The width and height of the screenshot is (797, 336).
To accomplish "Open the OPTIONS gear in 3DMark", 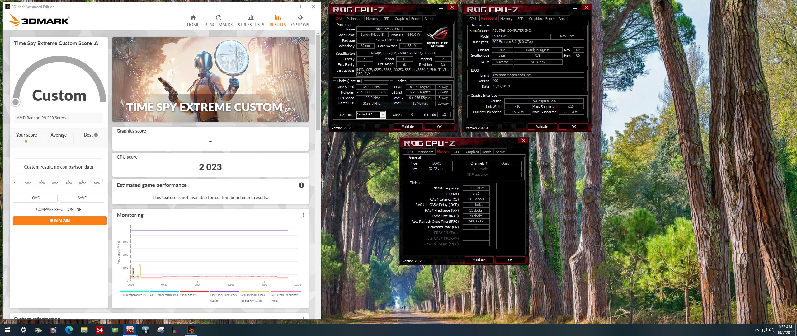I will coord(300,21).
